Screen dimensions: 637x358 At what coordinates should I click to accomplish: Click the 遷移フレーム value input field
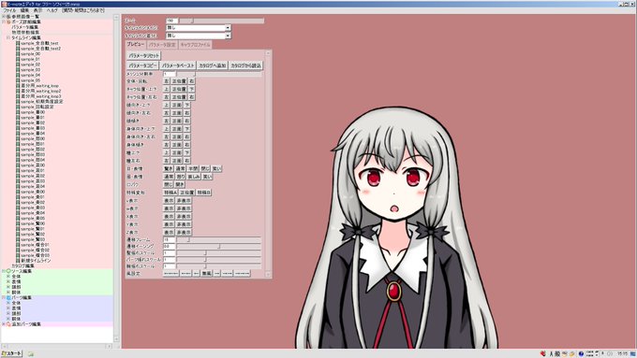click(x=169, y=239)
